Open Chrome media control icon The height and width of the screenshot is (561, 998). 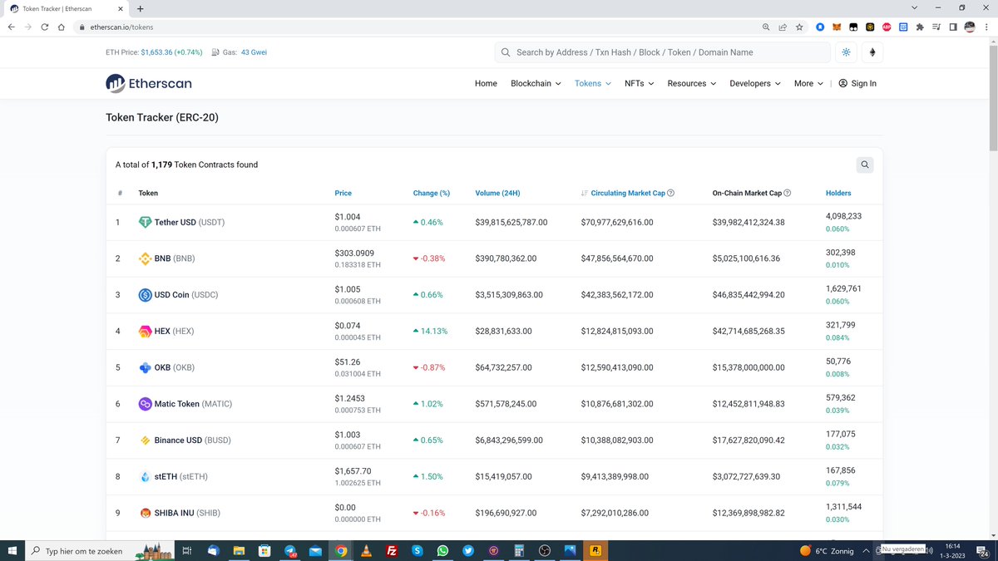(x=936, y=27)
